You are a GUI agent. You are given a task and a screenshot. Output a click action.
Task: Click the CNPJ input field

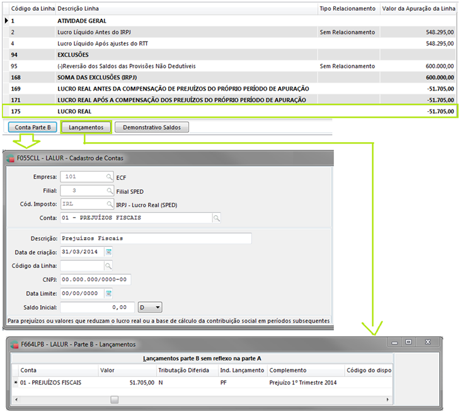pyautogui.click(x=96, y=279)
